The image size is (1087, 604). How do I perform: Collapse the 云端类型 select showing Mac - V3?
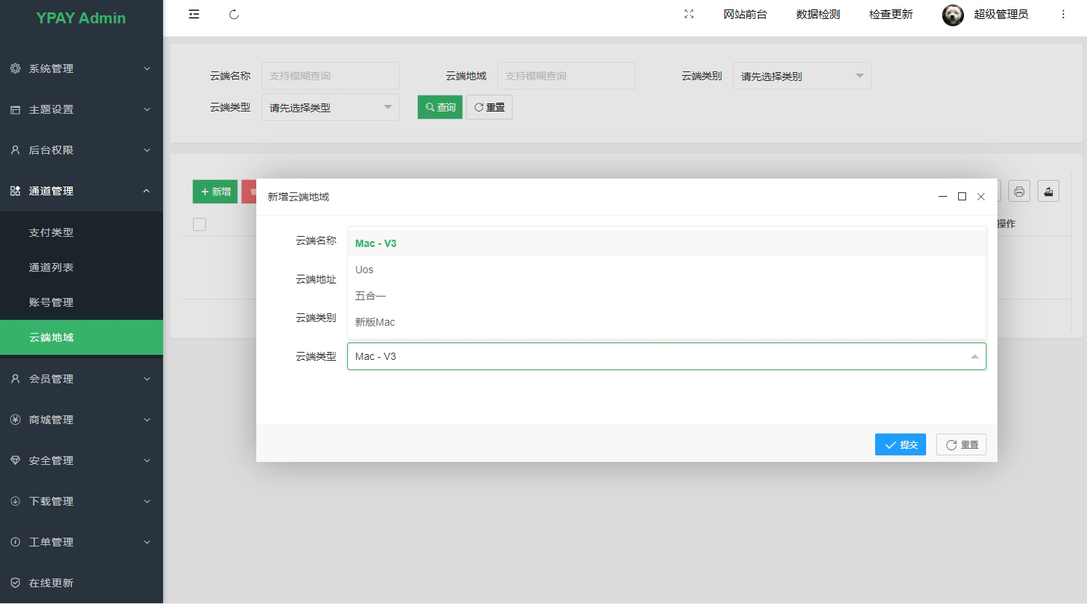tap(666, 356)
